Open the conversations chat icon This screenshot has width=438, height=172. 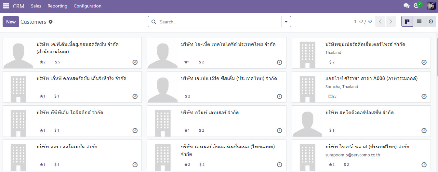click(x=406, y=6)
